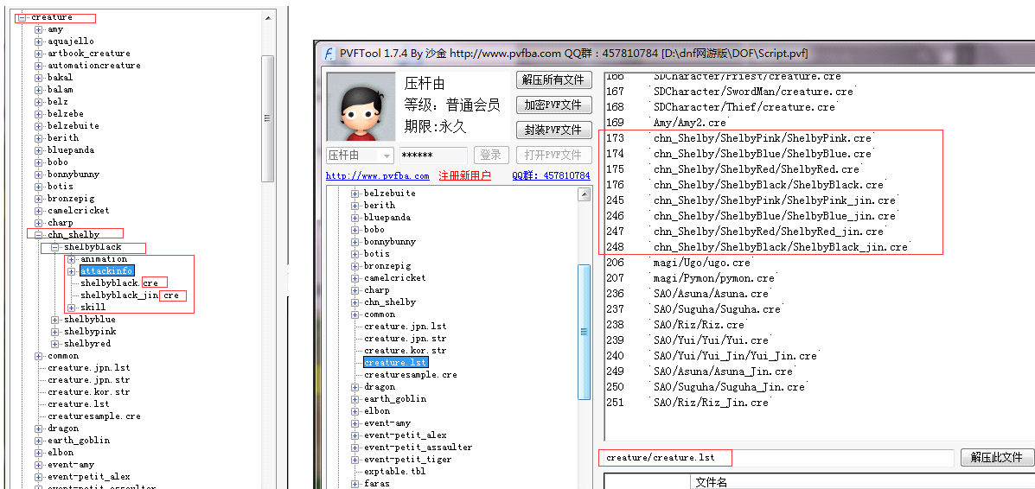Expand the shelbyblue folder
This screenshot has height=489, width=1035.
54,320
